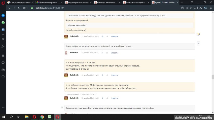Open Messenger in the Opera sidebar

3,16
